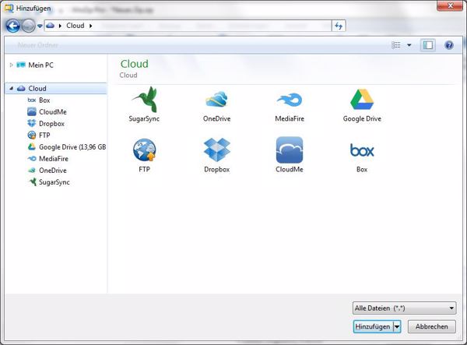Collapse the Cloud tree node

click(12, 88)
